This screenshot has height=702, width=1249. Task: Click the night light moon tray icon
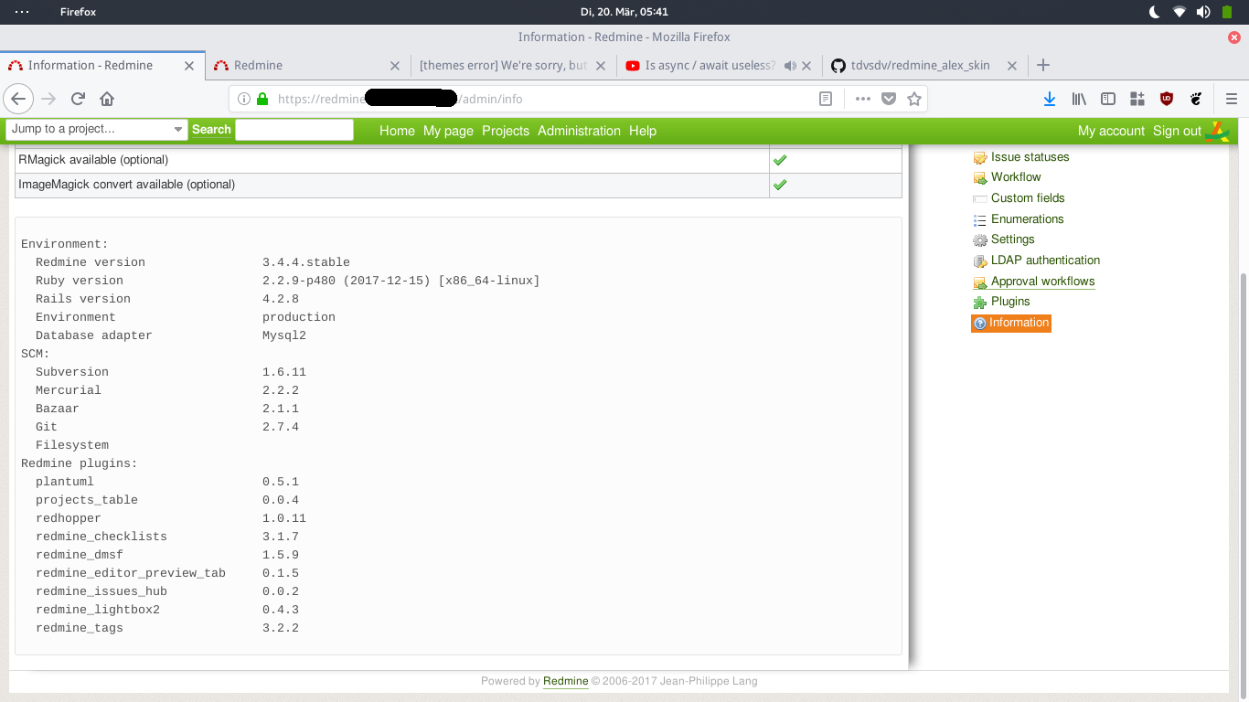[x=1155, y=12]
